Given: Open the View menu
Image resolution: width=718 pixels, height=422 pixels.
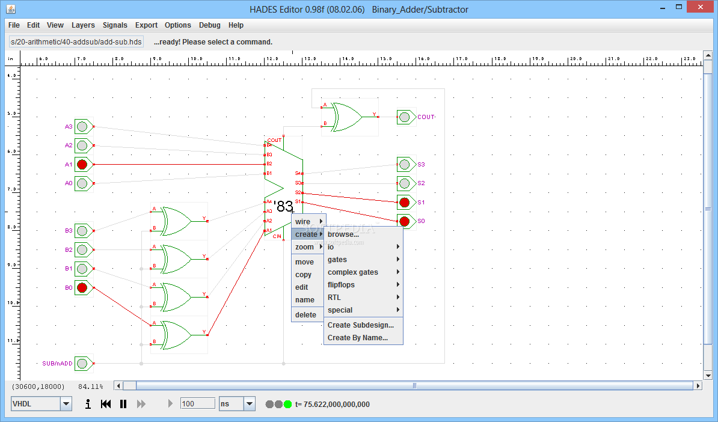Looking at the screenshot, I should [55, 25].
